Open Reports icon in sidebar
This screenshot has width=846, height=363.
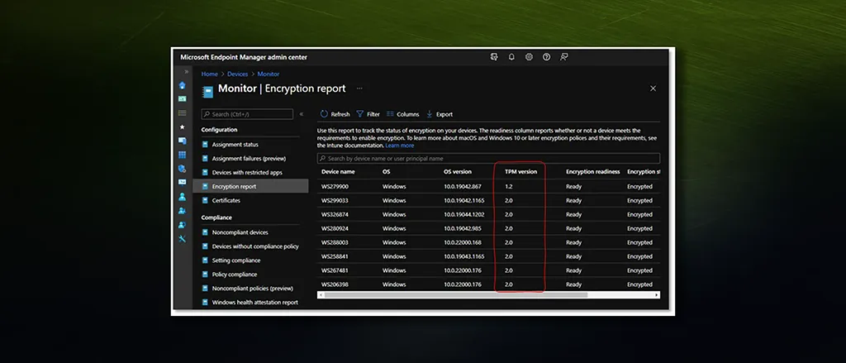coord(183,183)
